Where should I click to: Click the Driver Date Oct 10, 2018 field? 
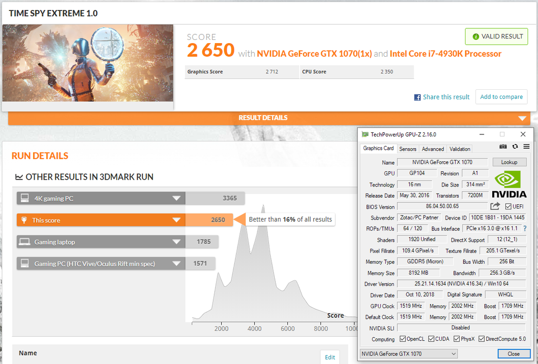tap(420, 294)
